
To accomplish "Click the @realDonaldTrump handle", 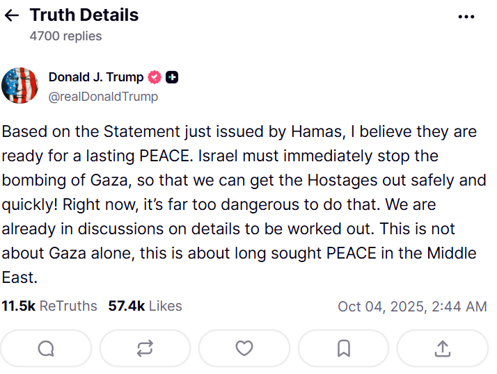I will coord(103,97).
